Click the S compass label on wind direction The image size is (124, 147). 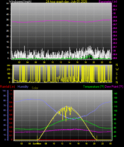point(117,74)
